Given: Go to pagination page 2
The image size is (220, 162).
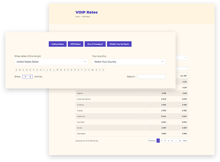Looking at the screenshot, I should [x=161, y=140].
